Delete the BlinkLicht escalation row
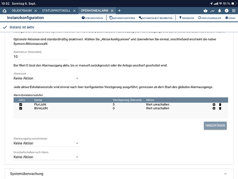 coord(220,108)
